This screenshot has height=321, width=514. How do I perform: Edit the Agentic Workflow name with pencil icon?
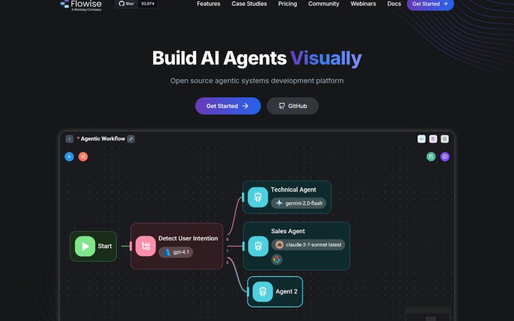(x=131, y=139)
